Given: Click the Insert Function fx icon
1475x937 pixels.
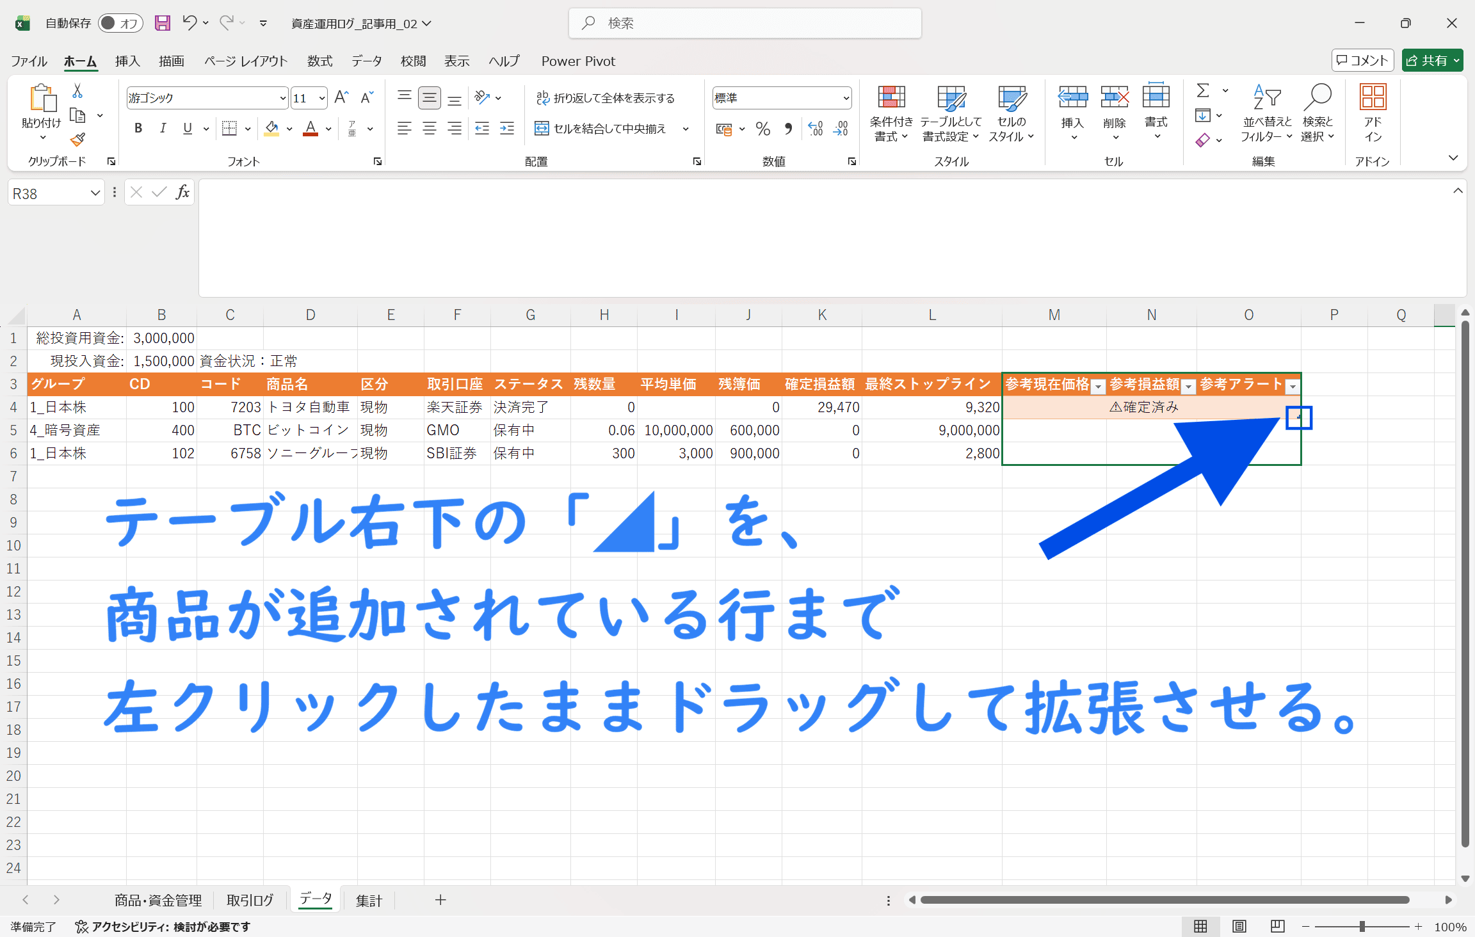Looking at the screenshot, I should point(182,193).
